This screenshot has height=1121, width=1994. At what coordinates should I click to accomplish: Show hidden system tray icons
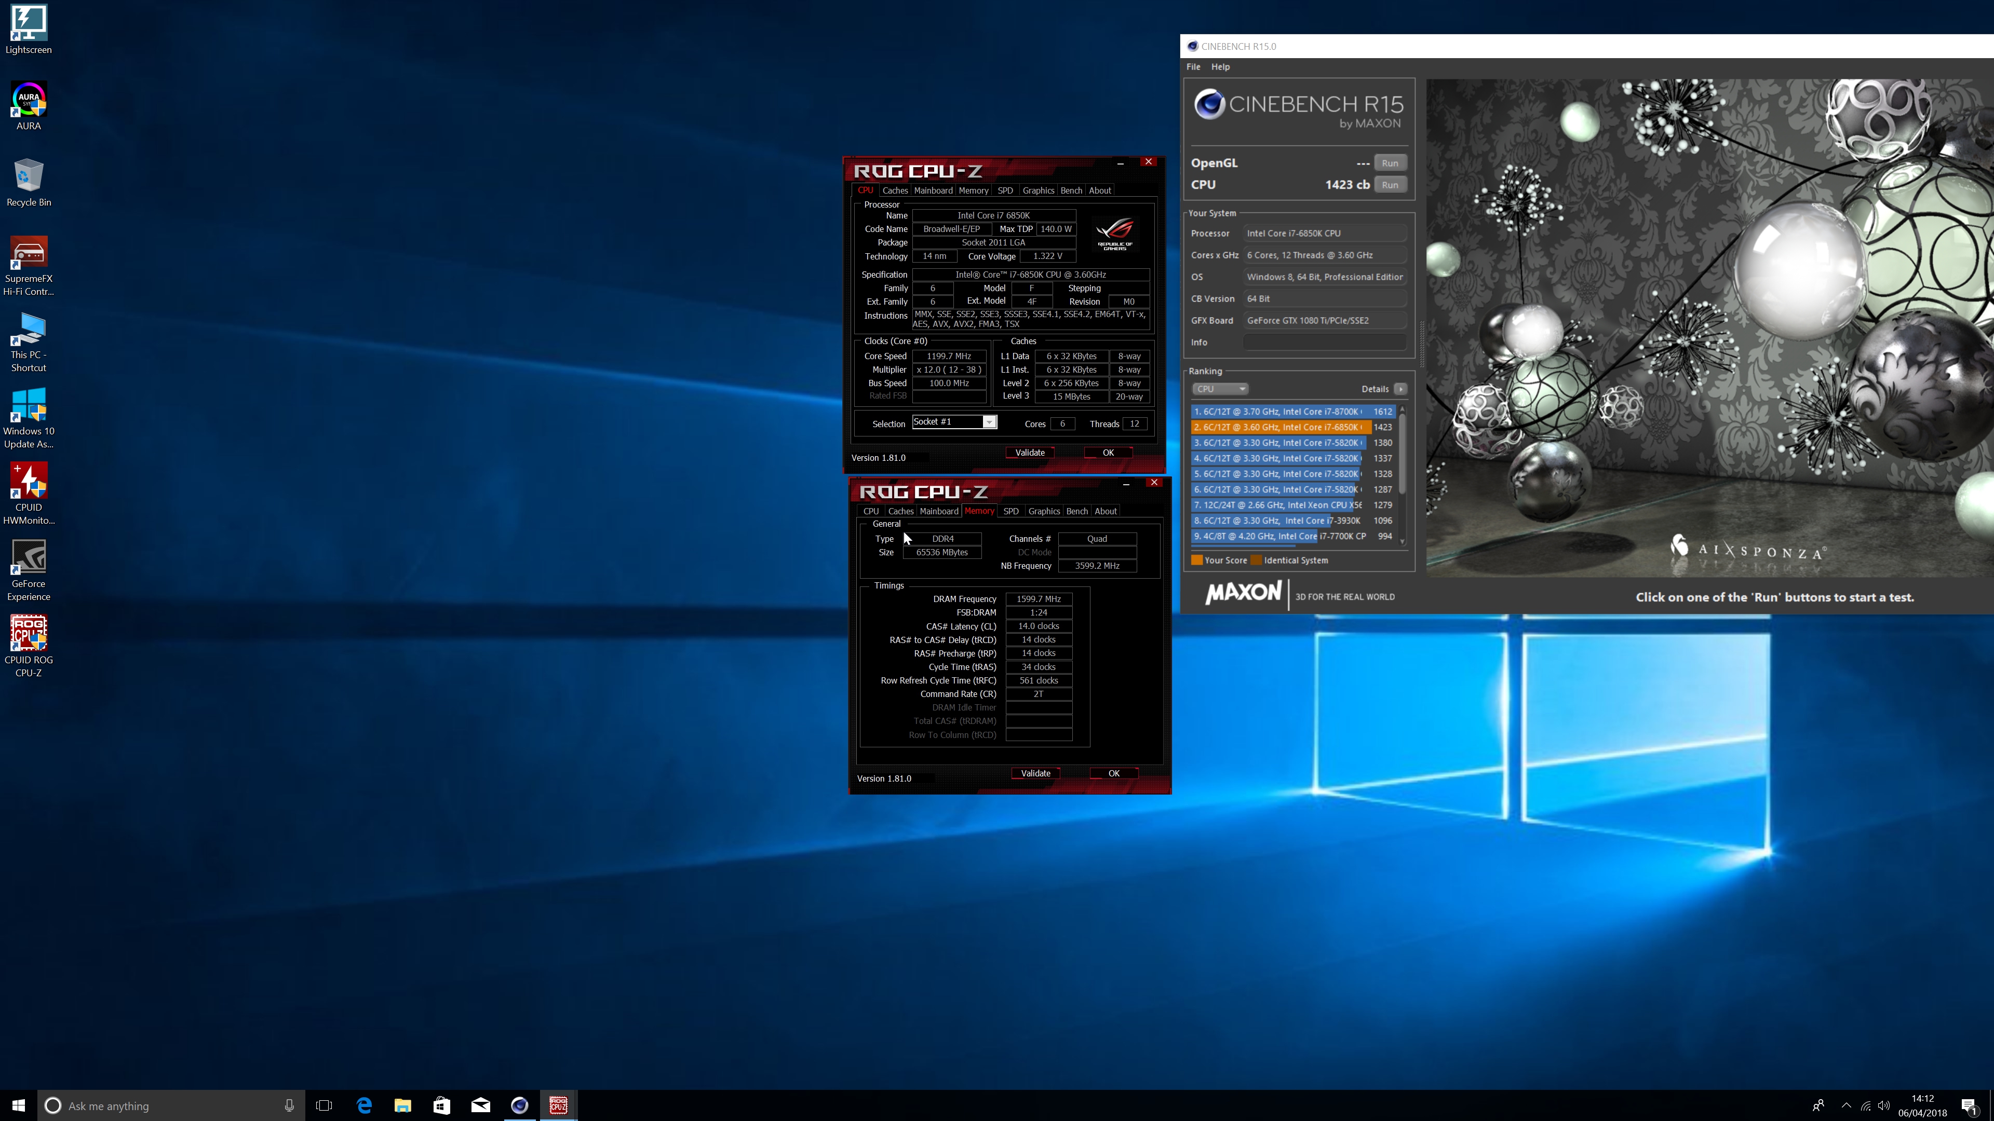pyautogui.click(x=1846, y=1105)
